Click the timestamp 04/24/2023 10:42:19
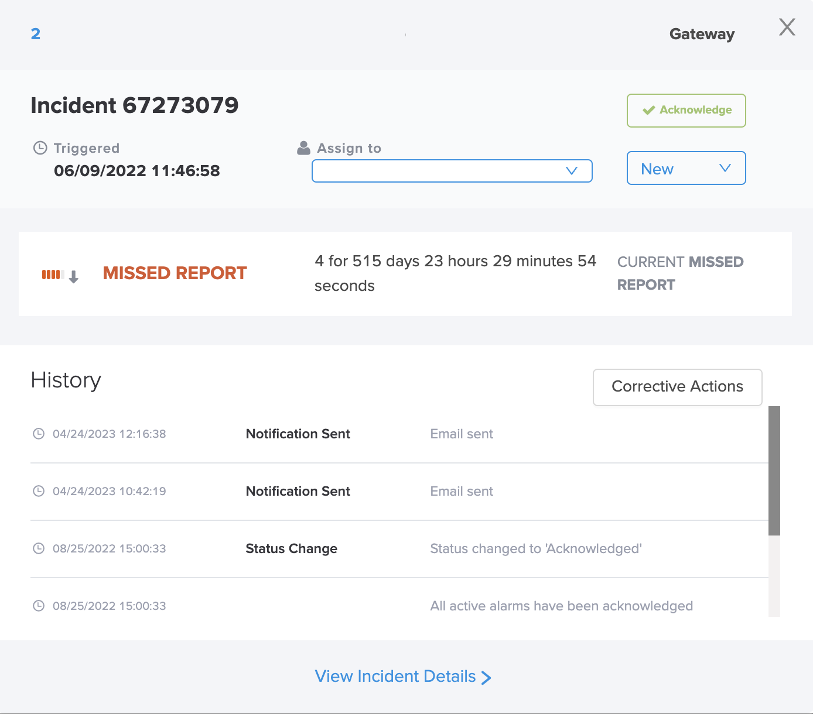The width and height of the screenshot is (813, 714). click(110, 492)
